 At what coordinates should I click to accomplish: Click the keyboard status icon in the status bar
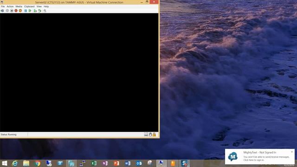tap(146, 135)
